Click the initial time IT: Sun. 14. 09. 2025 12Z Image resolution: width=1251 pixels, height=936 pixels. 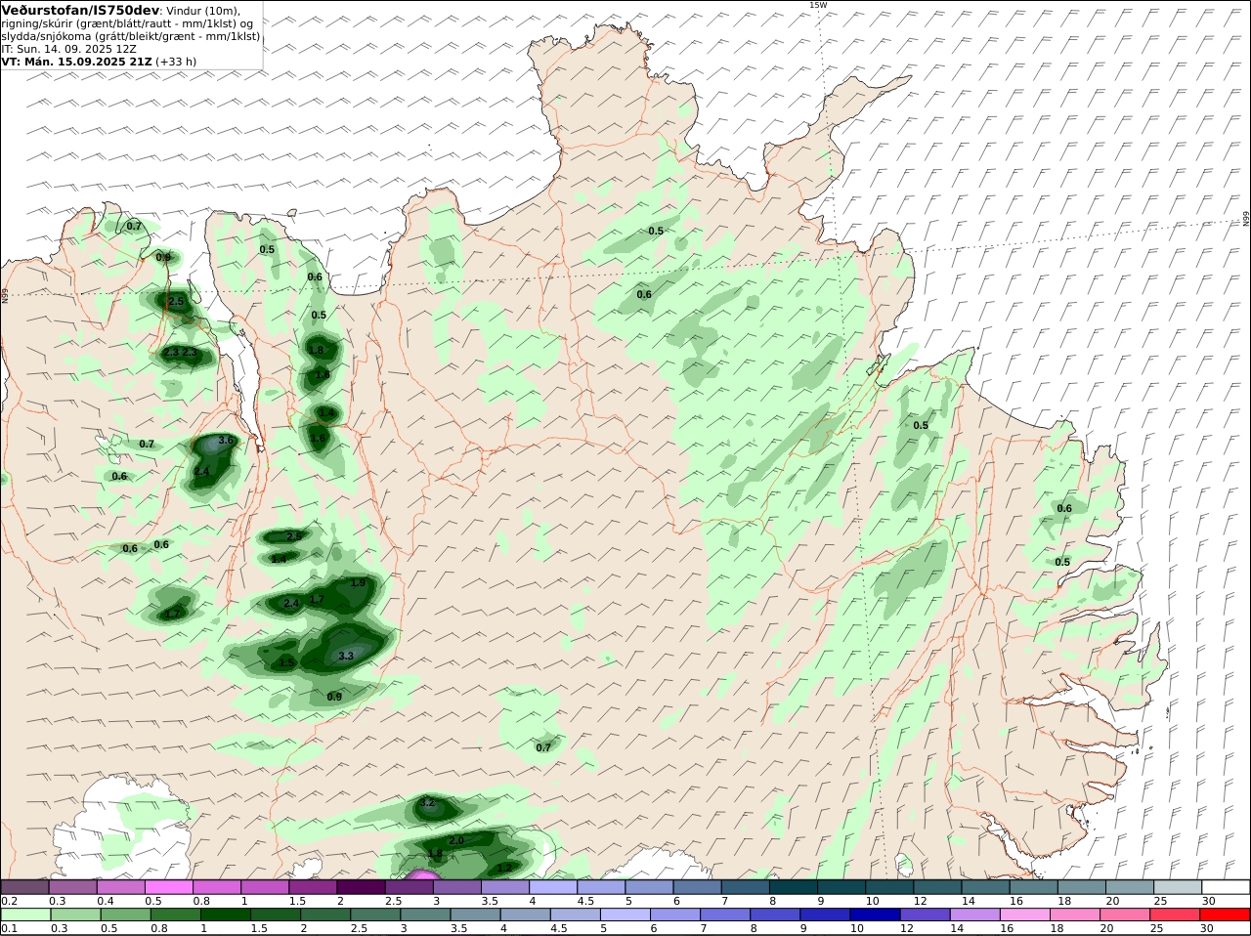68,48
